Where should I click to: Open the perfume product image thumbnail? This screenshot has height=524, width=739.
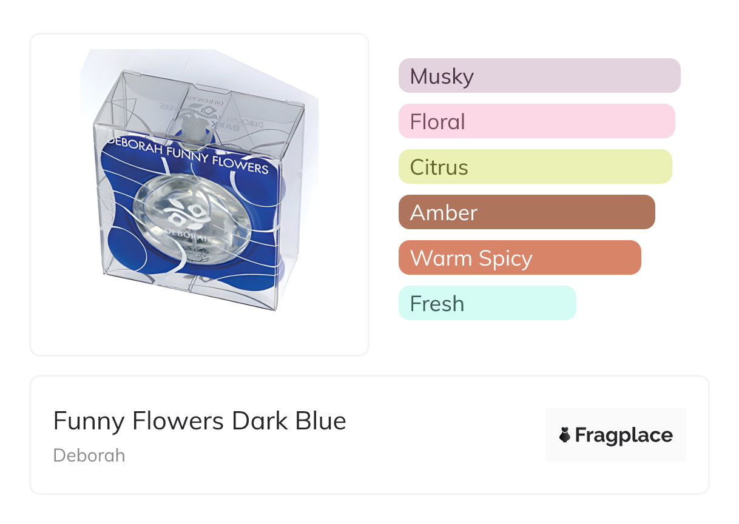click(199, 194)
